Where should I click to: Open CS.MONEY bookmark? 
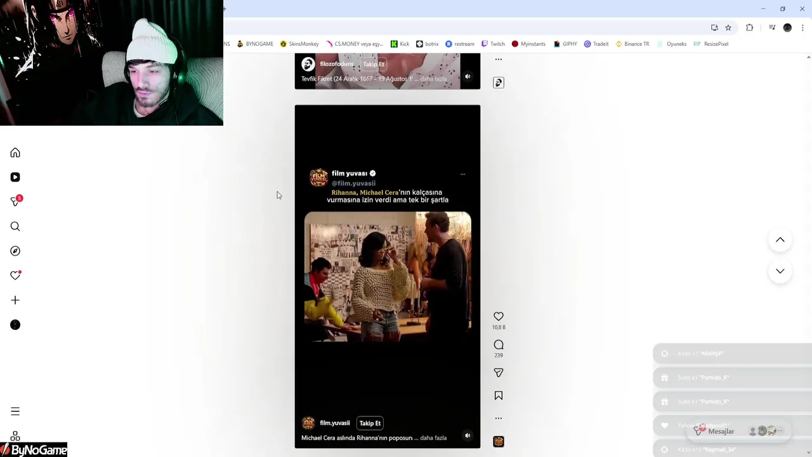(x=355, y=44)
